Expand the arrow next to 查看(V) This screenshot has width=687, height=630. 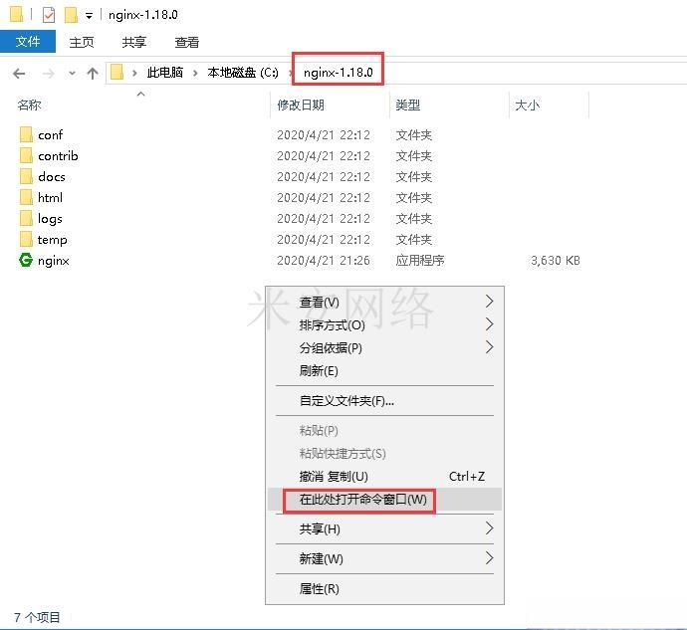coord(490,302)
